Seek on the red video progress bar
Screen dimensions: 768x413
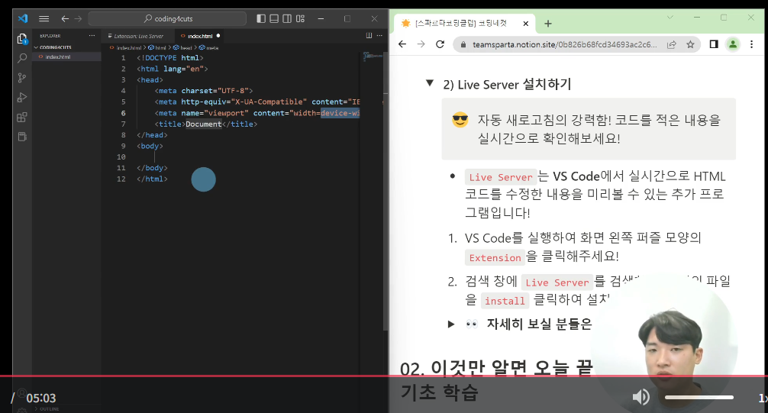384,376
